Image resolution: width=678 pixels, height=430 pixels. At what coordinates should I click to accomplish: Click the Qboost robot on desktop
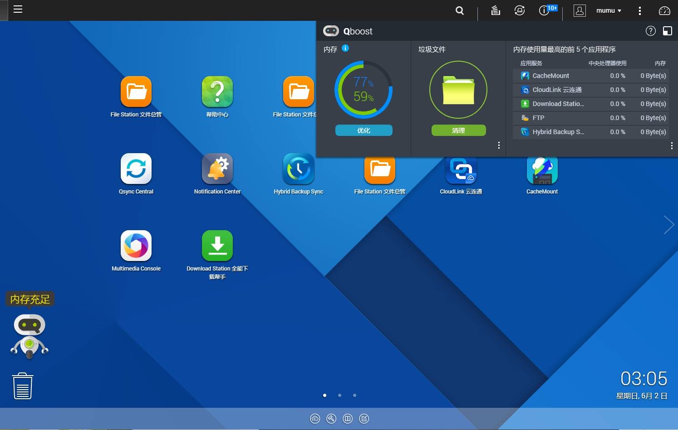tap(29, 337)
